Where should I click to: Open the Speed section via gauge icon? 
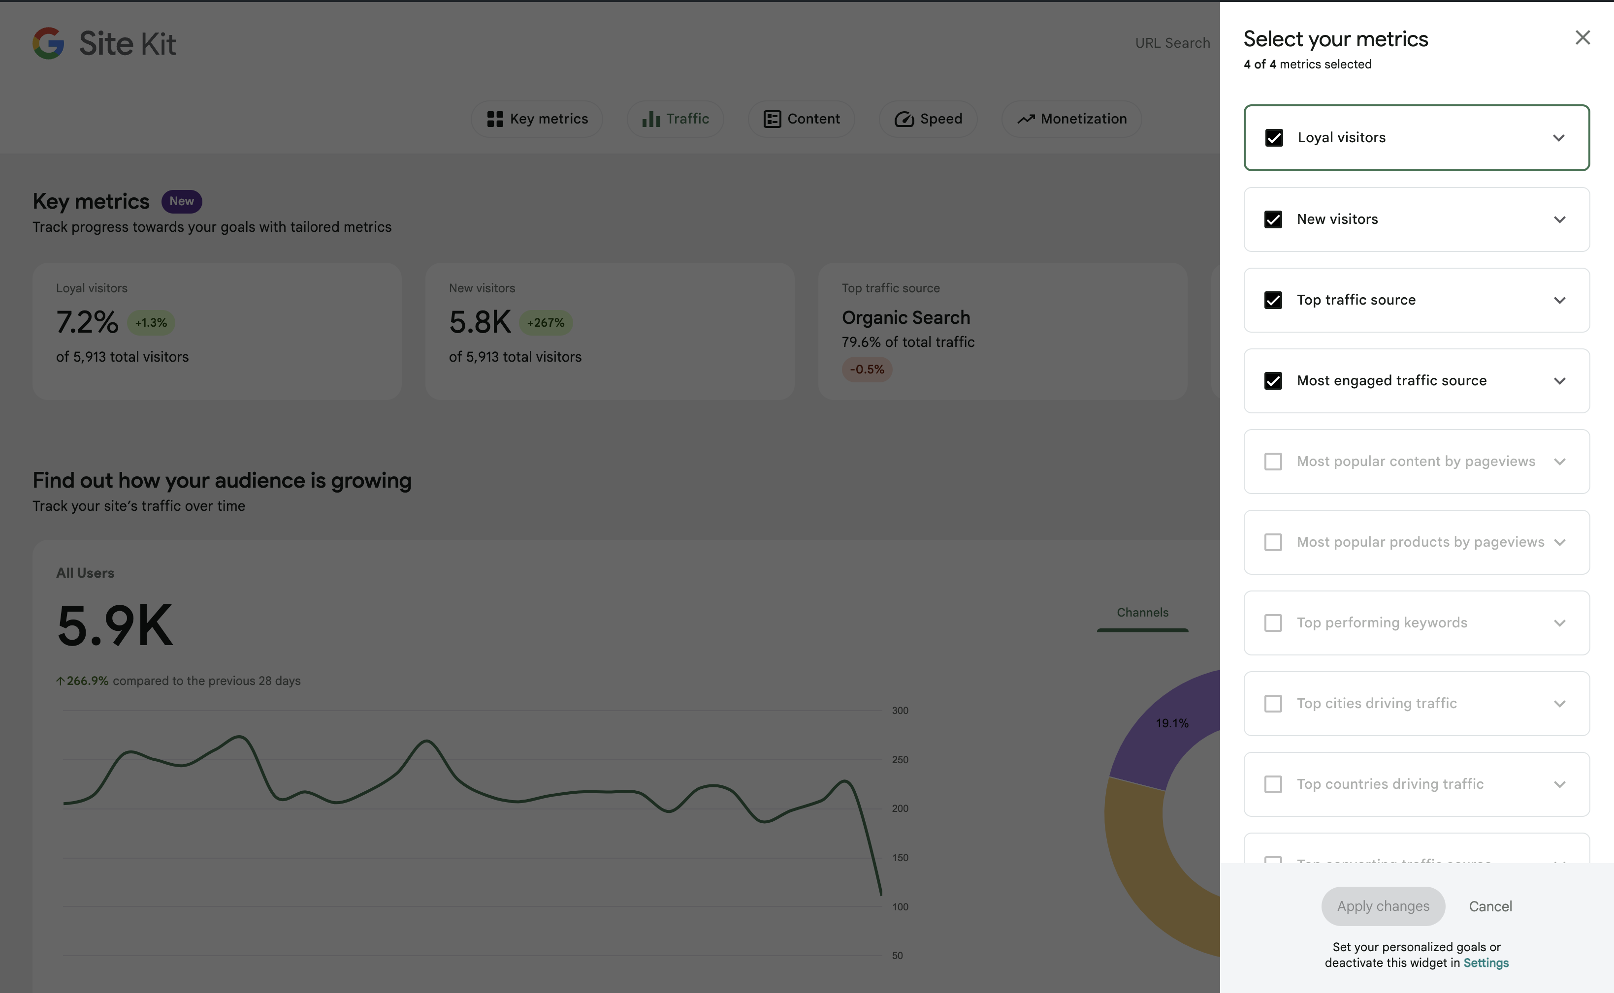pyautogui.click(x=904, y=119)
